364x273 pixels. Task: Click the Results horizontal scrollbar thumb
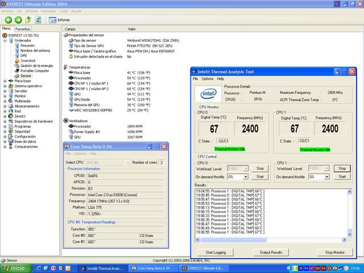point(234,240)
